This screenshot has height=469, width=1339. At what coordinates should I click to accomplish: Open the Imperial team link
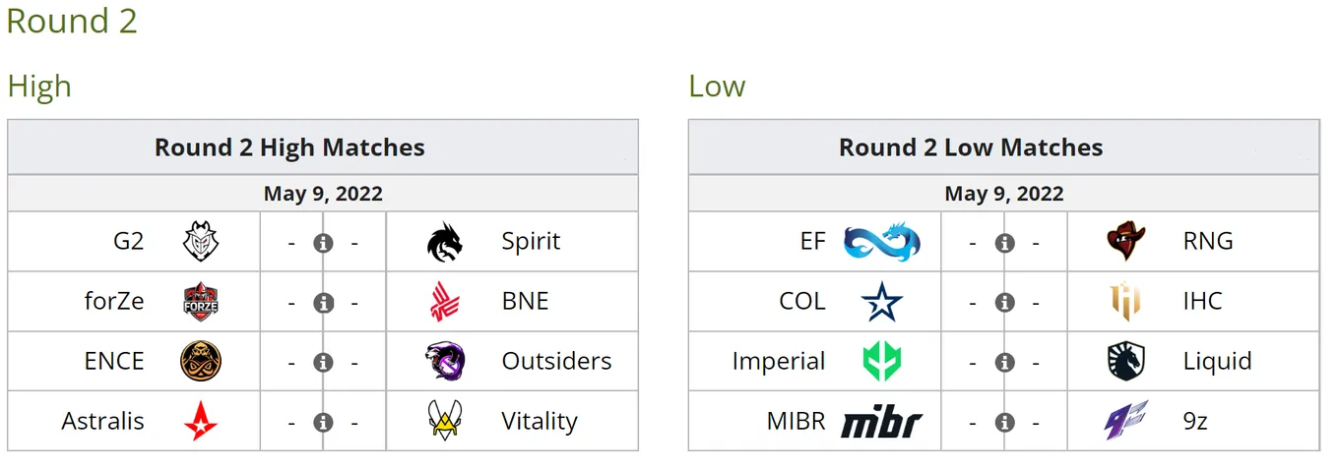778,362
